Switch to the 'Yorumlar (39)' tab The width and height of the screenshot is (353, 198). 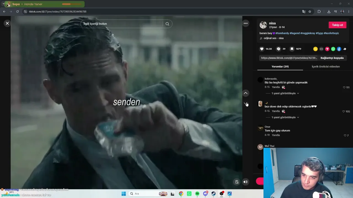pyautogui.click(x=280, y=67)
